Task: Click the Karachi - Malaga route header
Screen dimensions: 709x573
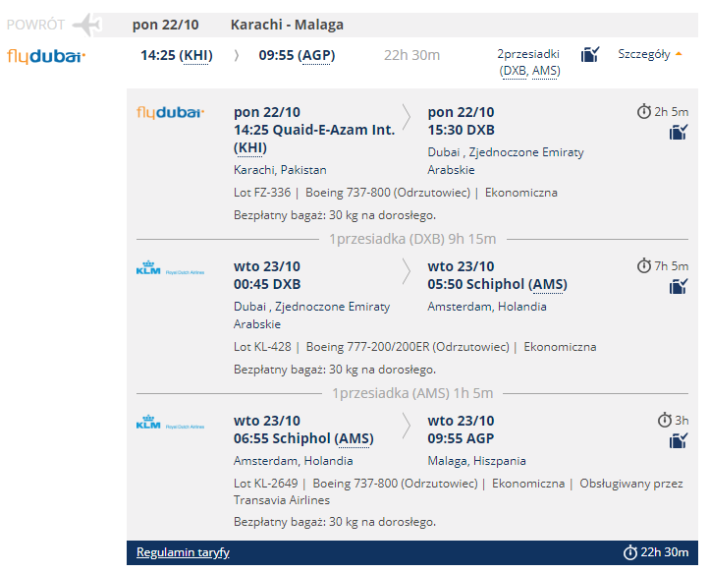Action: [x=287, y=25]
